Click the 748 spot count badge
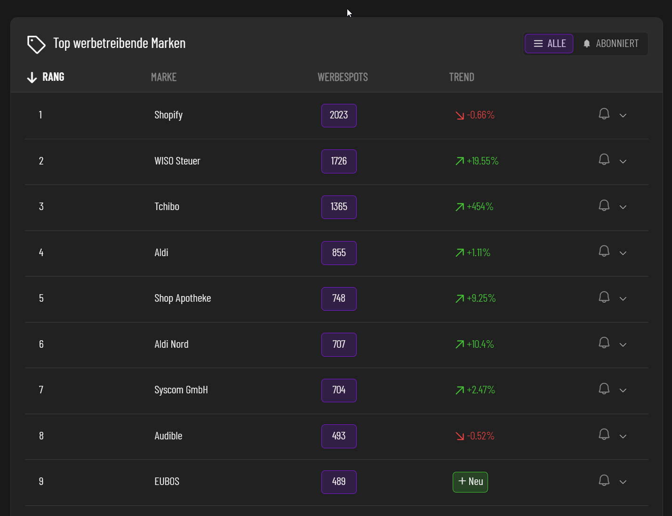This screenshot has width=672, height=516. coord(339,299)
